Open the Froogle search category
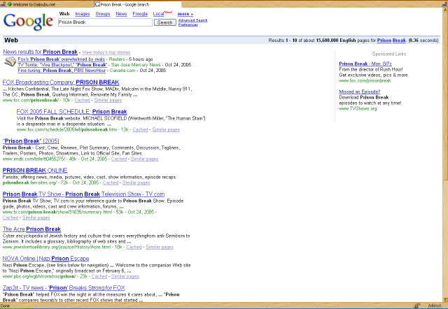448x309 pixels. pyautogui.click(x=140, y=14)
